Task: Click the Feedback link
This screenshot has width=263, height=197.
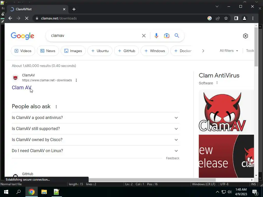Action: (173, 158)
